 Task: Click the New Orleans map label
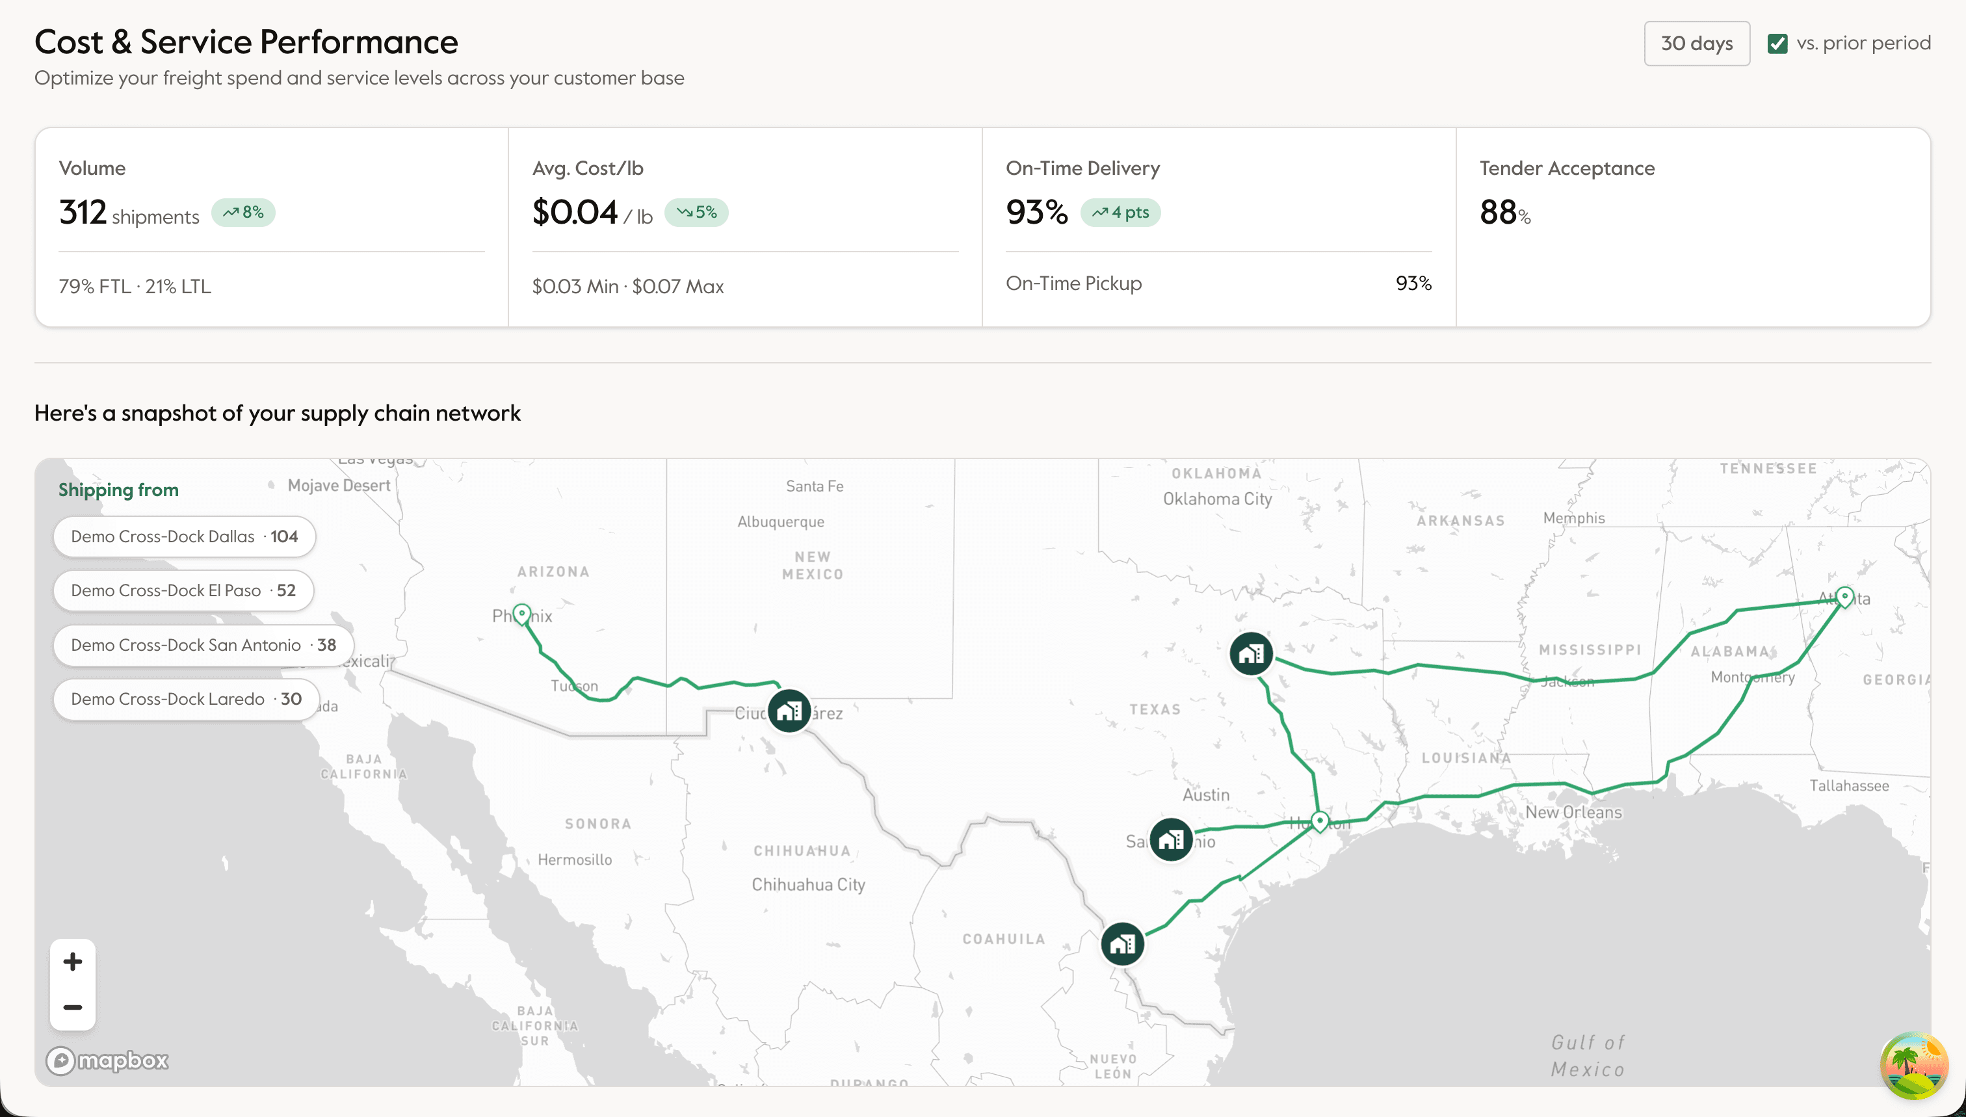click(1573, 811)
